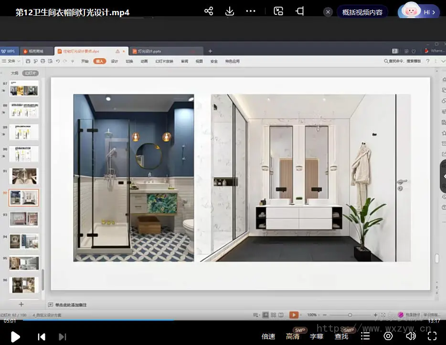This screenshot has height=345, width=446.
Task: Open the playlist list icon
Action: [x=365, y=336]
